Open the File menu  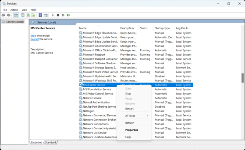tap(5, 10)
